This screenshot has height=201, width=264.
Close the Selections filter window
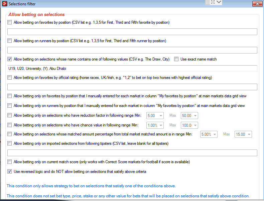(x=257, y=4)
